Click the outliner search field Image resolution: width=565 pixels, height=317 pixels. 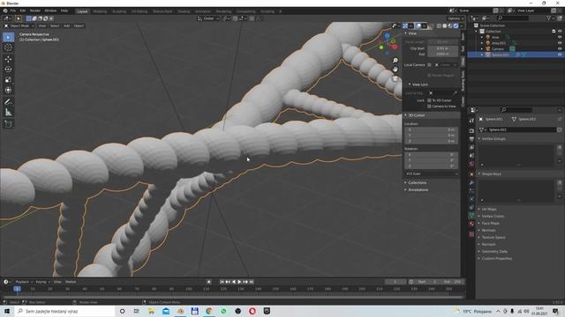[513, 18]
